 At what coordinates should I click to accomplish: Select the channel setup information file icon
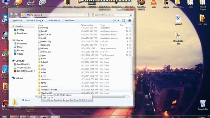pos(39,48)
